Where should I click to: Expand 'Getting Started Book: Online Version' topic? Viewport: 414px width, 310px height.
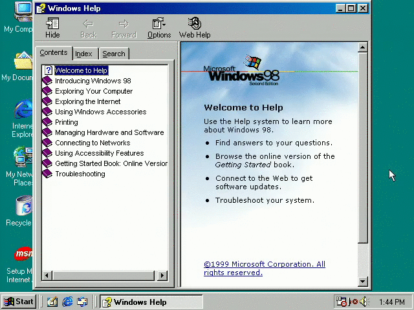(x=111, y=163)
